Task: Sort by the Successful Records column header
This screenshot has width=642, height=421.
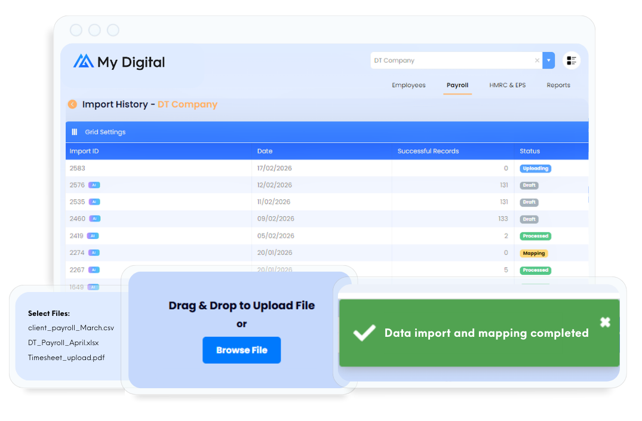Action: coord(428,151)
